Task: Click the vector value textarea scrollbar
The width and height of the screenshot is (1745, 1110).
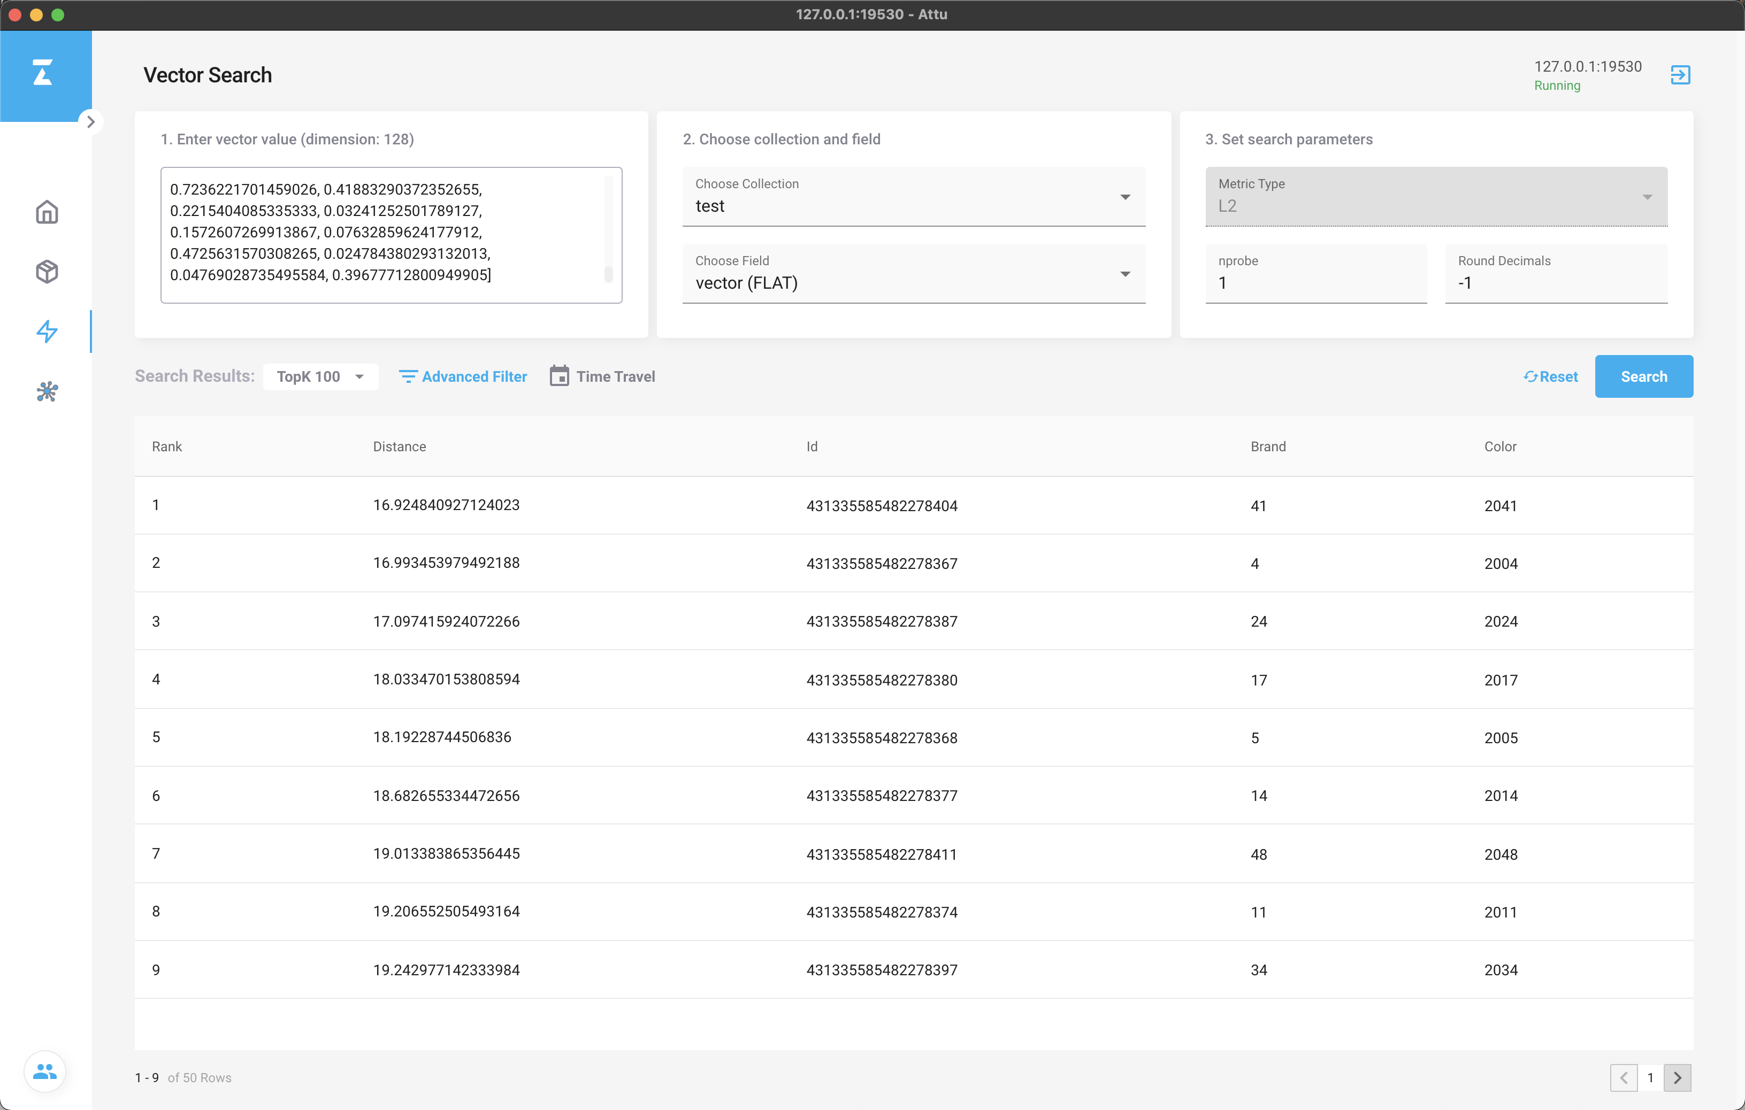Action: [608, 275]
